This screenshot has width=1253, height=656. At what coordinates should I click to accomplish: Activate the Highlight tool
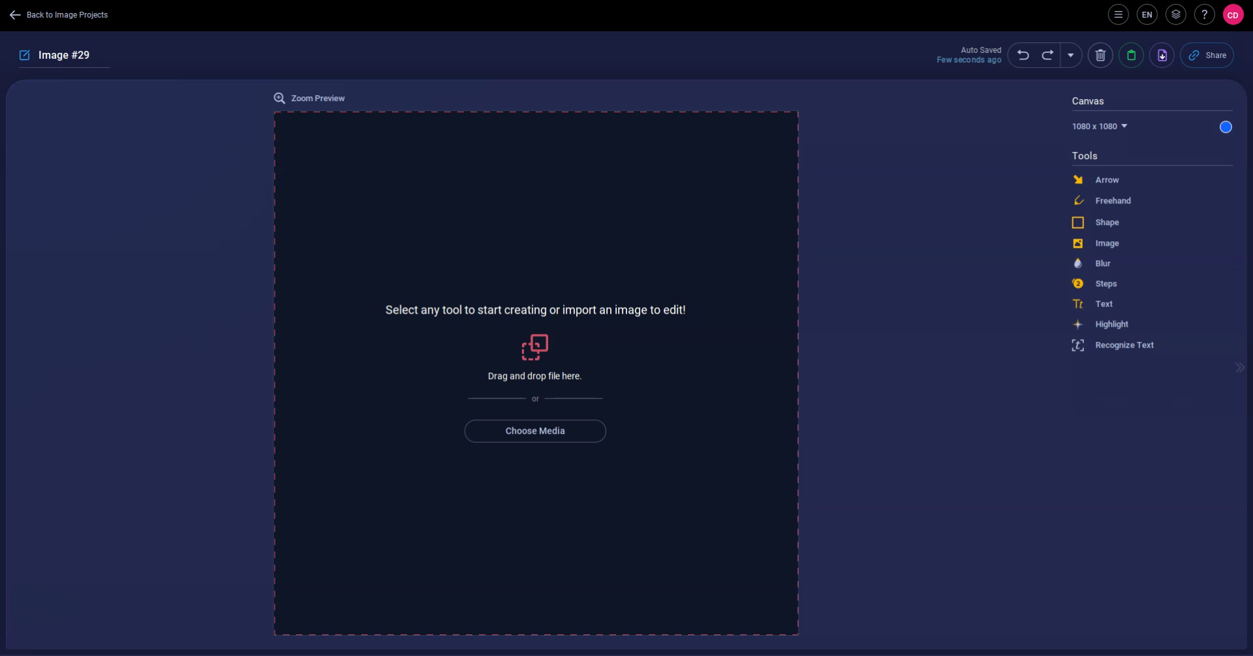coord(1111,324)
